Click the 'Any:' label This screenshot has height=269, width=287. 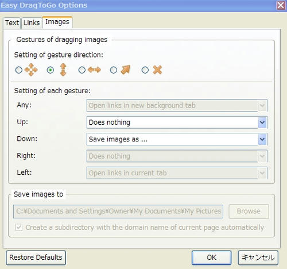pos(24,105)
